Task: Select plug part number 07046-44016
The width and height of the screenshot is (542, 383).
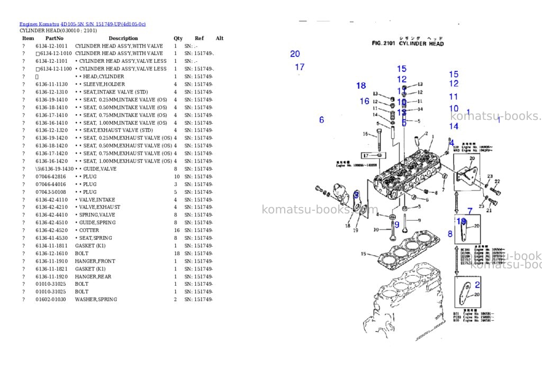Action: pyautogui.click(x=50, y=184)
